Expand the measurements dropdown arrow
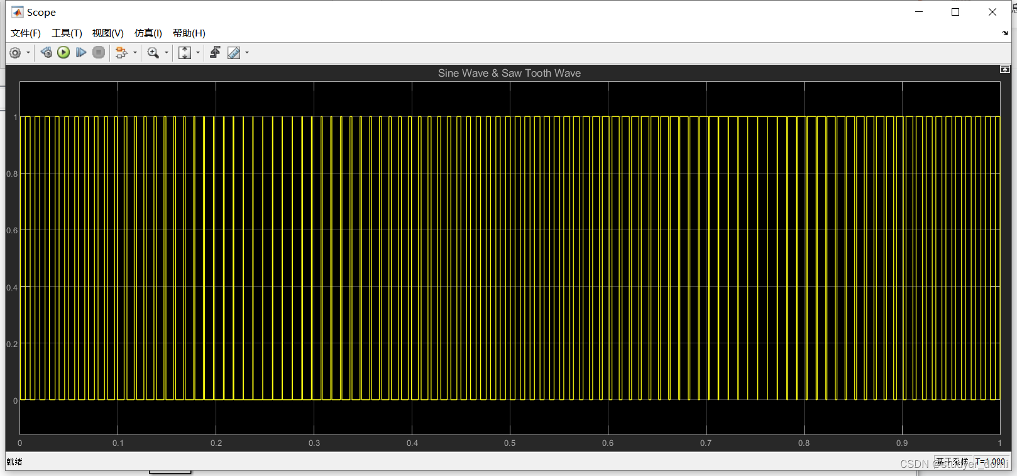The width and height of the screenshot is (1017, 476). [x=247, y=53]
